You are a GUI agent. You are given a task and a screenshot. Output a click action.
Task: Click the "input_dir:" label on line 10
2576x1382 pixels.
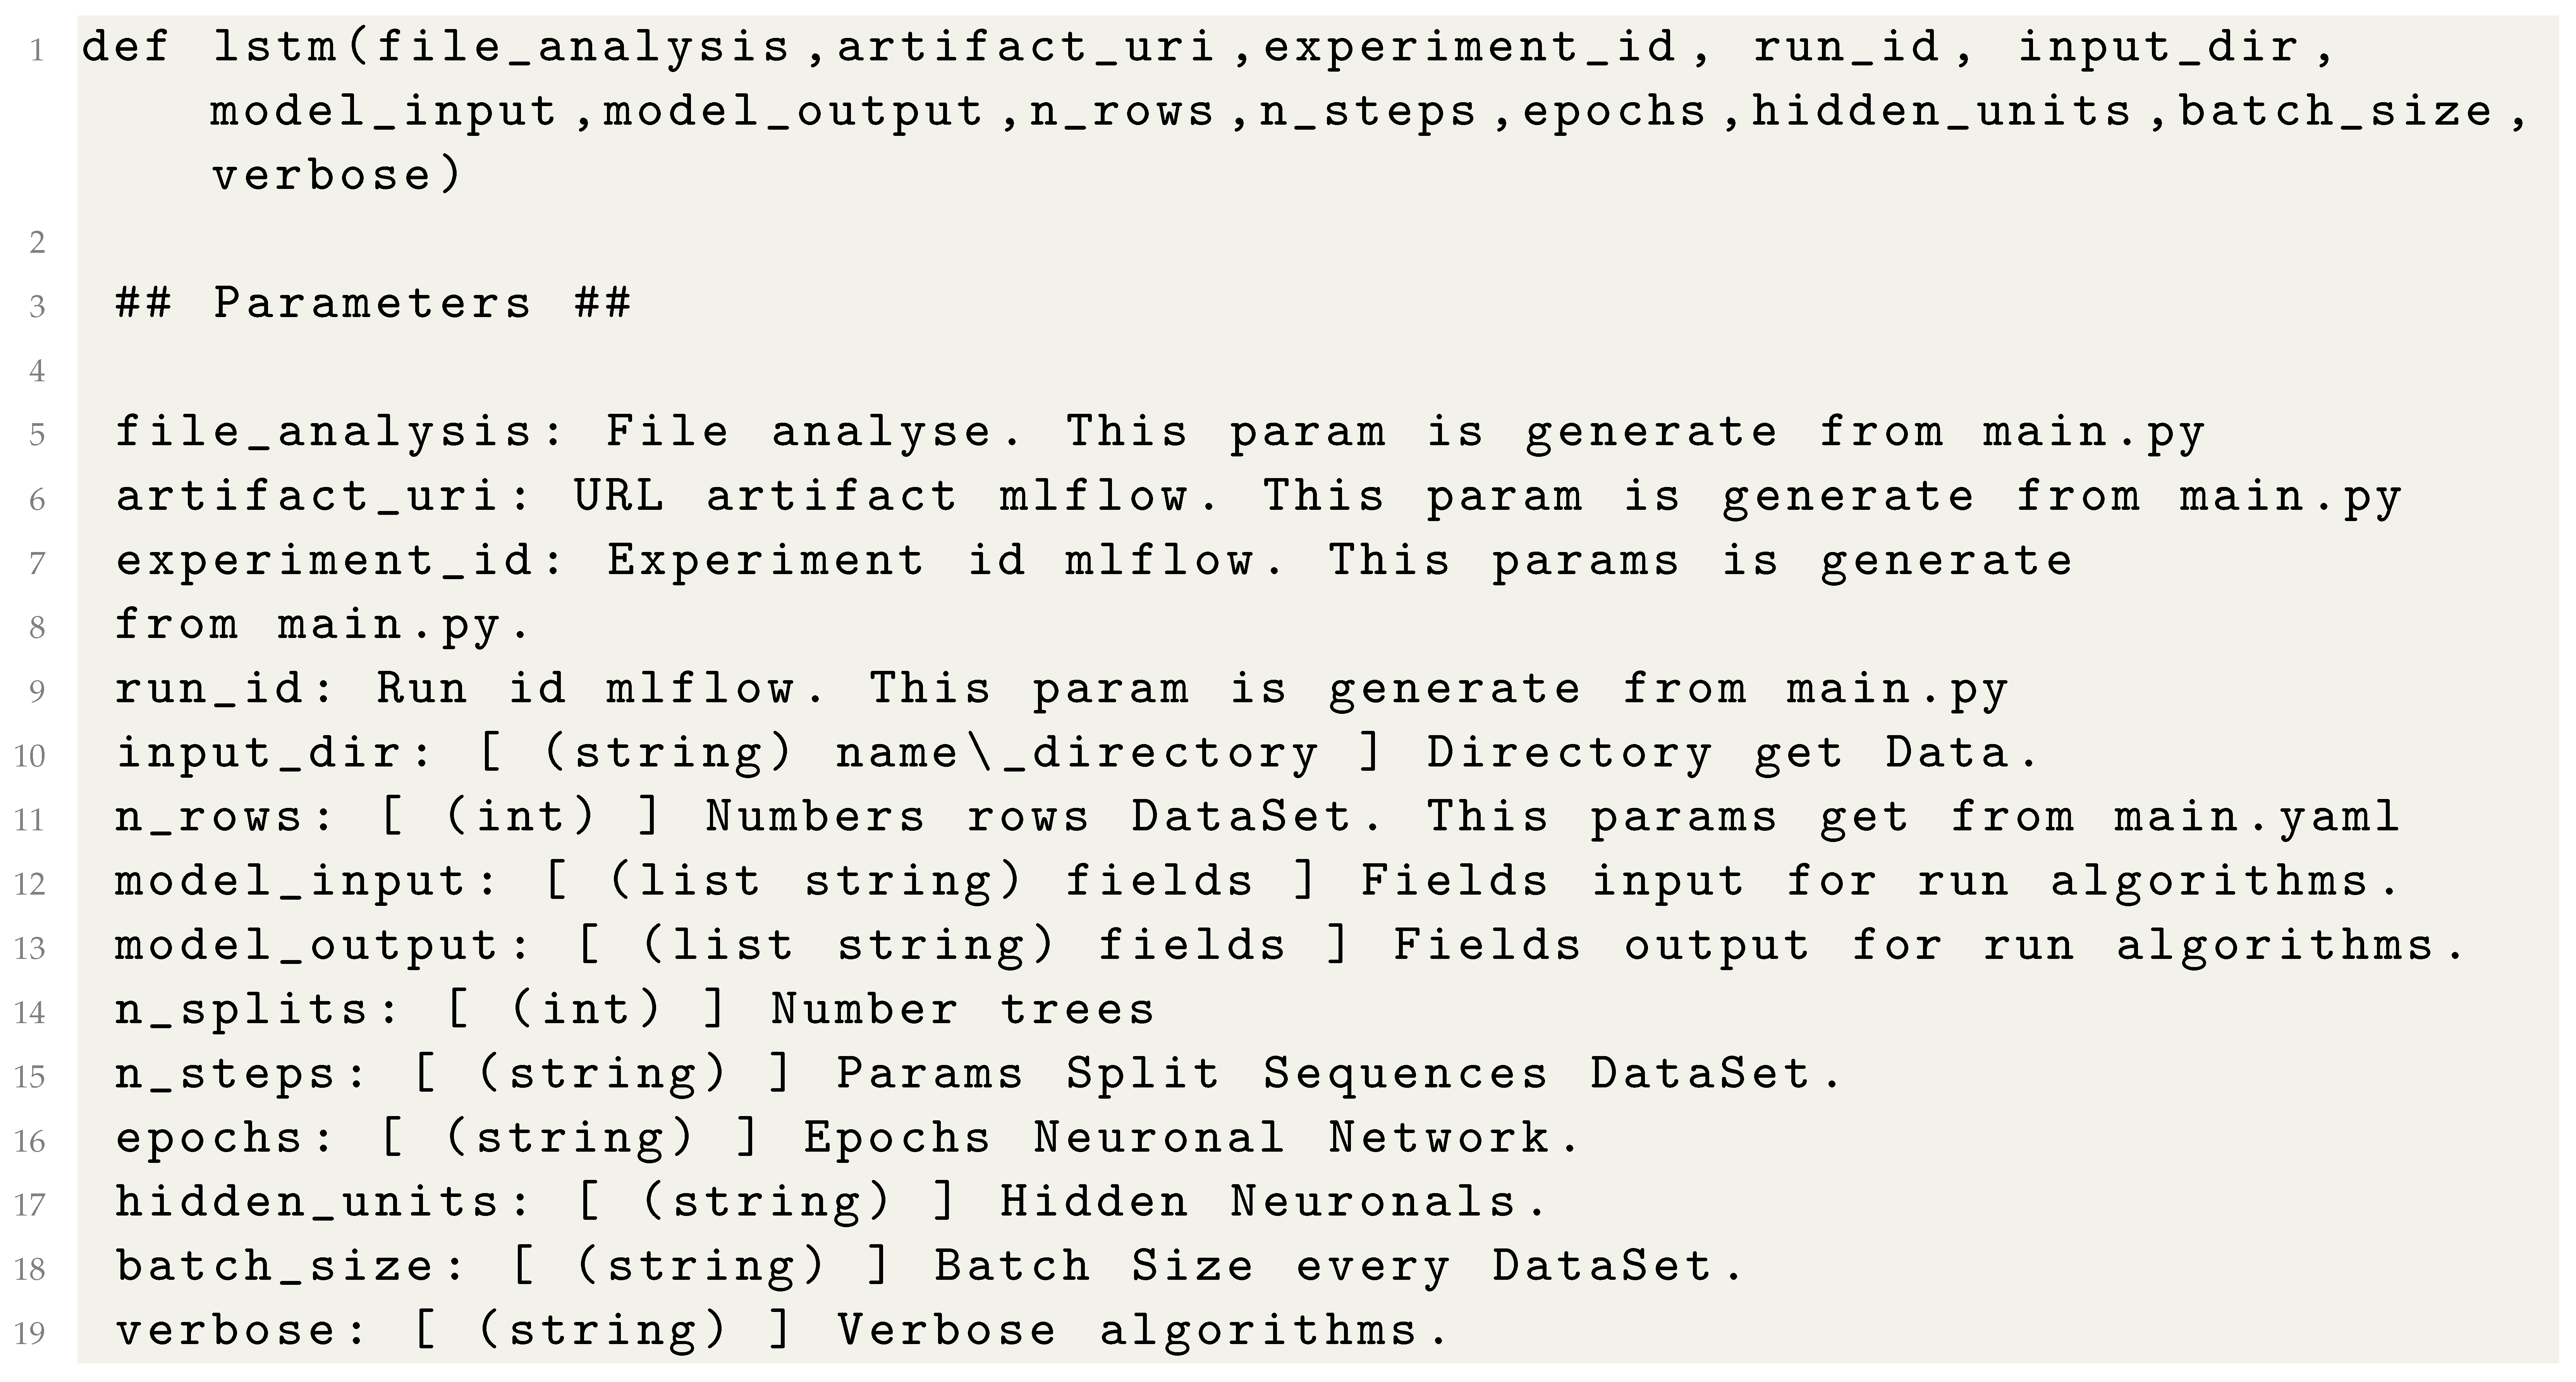(x=275, y=753)
